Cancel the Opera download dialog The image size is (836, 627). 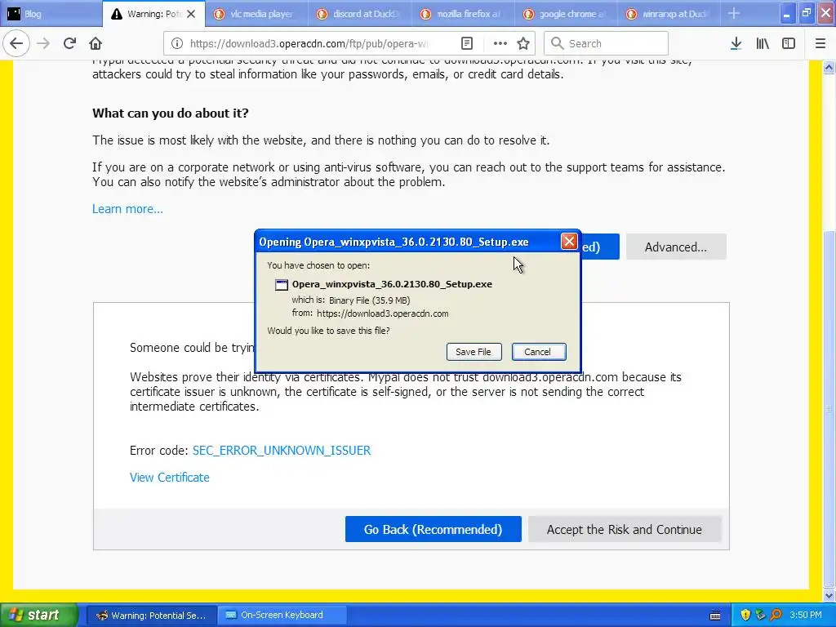tap(539, 352)
